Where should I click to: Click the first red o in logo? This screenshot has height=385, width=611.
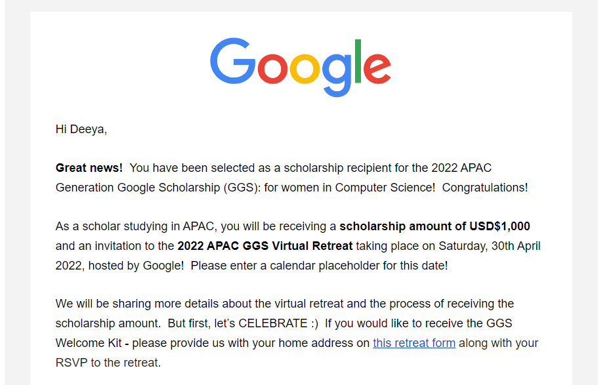(x=272, y=68)
